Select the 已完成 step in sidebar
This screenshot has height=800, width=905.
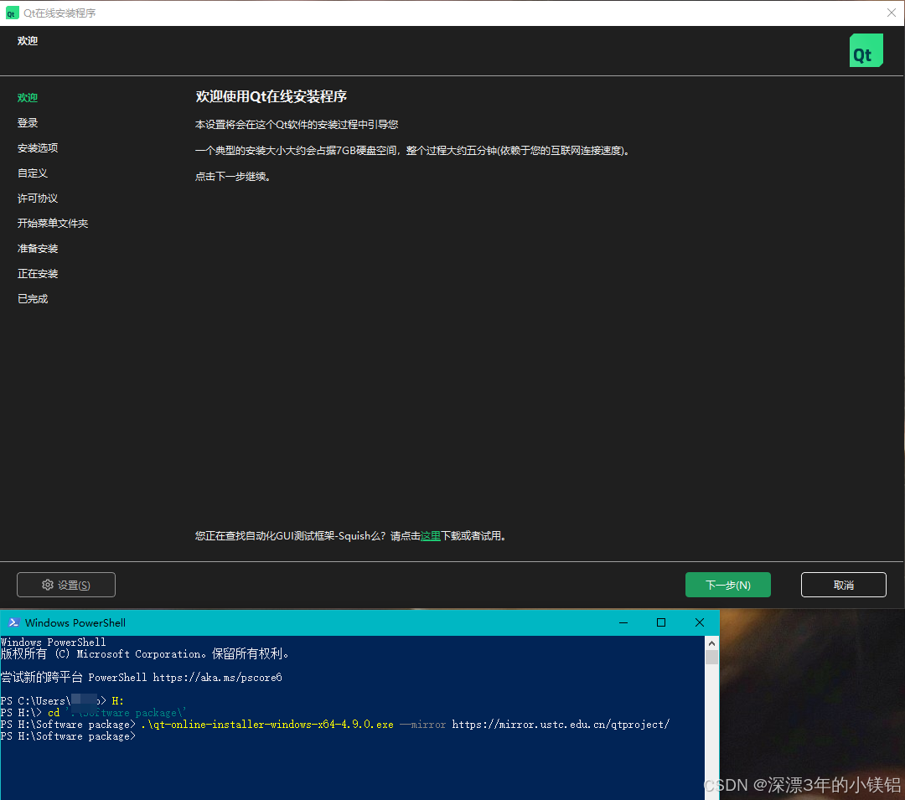33,299
